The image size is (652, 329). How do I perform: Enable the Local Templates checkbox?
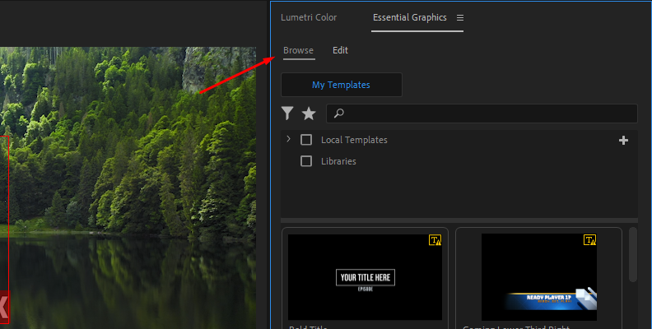coord(306,140)
